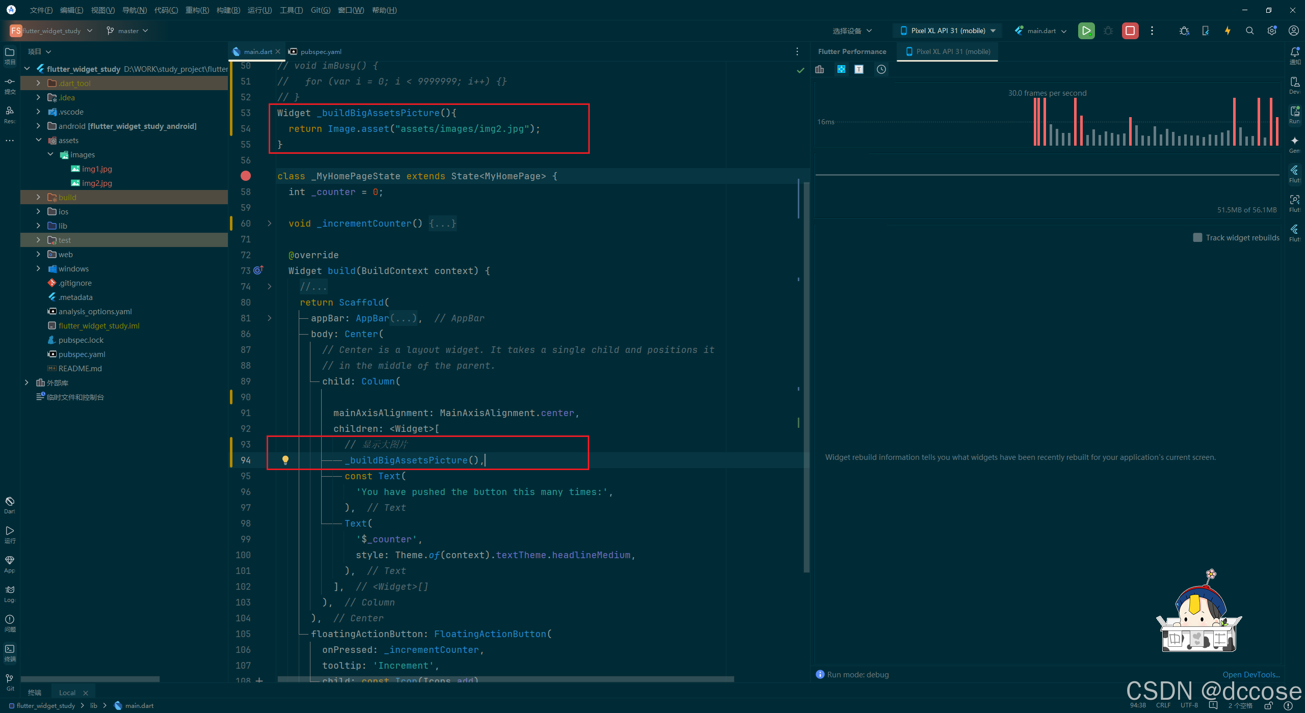Open the Dart analysis sidebar icon
This screenshot has height=713, width=1305.
pyautogui.click(x=10, y=504)
